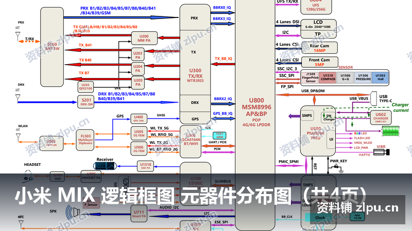The image size is (412, 231).
Task: Click the AUDIO_I2C label
Action: tap(169, 207)
